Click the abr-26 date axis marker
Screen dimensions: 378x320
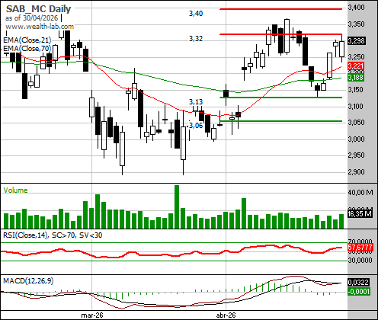(x=226, y=315)
